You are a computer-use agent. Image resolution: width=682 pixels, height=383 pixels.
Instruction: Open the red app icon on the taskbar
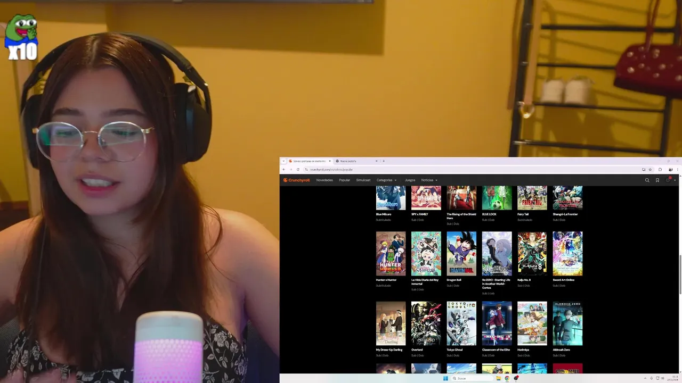[516, 378]
